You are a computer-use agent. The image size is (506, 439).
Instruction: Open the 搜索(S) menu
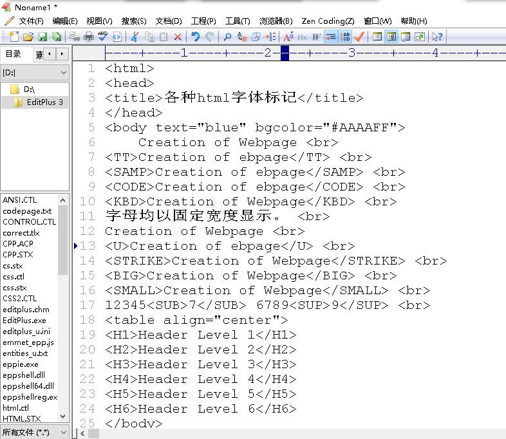pos(134,21)
